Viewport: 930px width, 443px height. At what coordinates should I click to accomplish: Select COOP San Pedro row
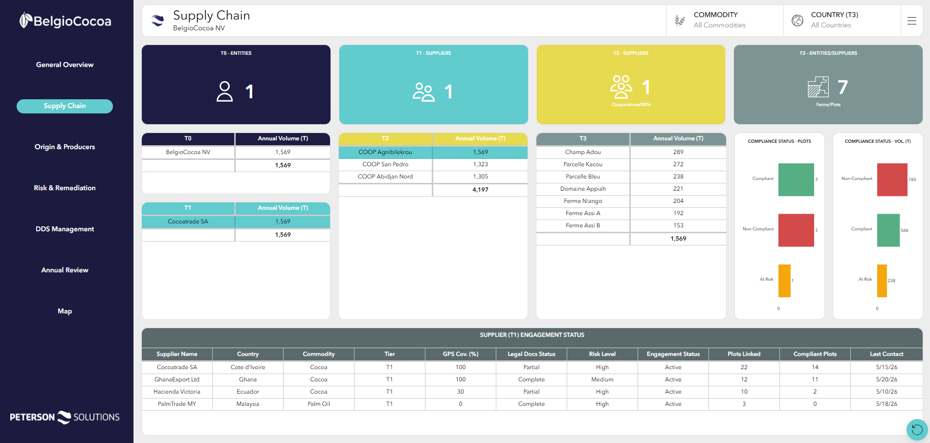pos(433,164)
